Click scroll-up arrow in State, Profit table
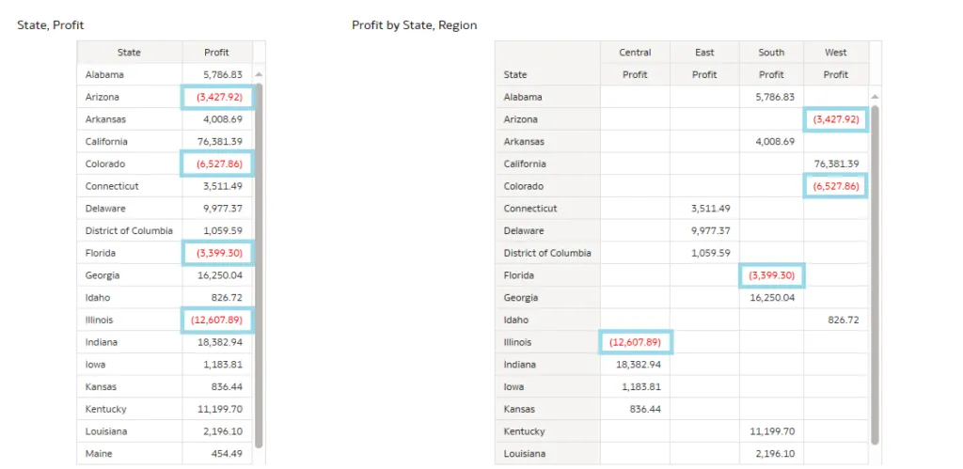963x469 pixels. click(259, 74)
